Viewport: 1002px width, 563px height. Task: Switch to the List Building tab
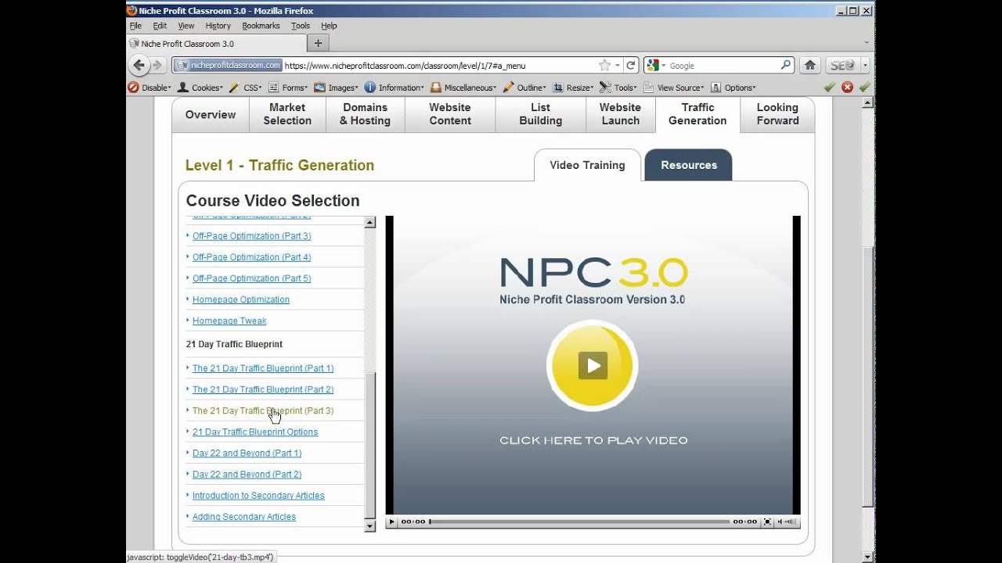click(541, 114)
